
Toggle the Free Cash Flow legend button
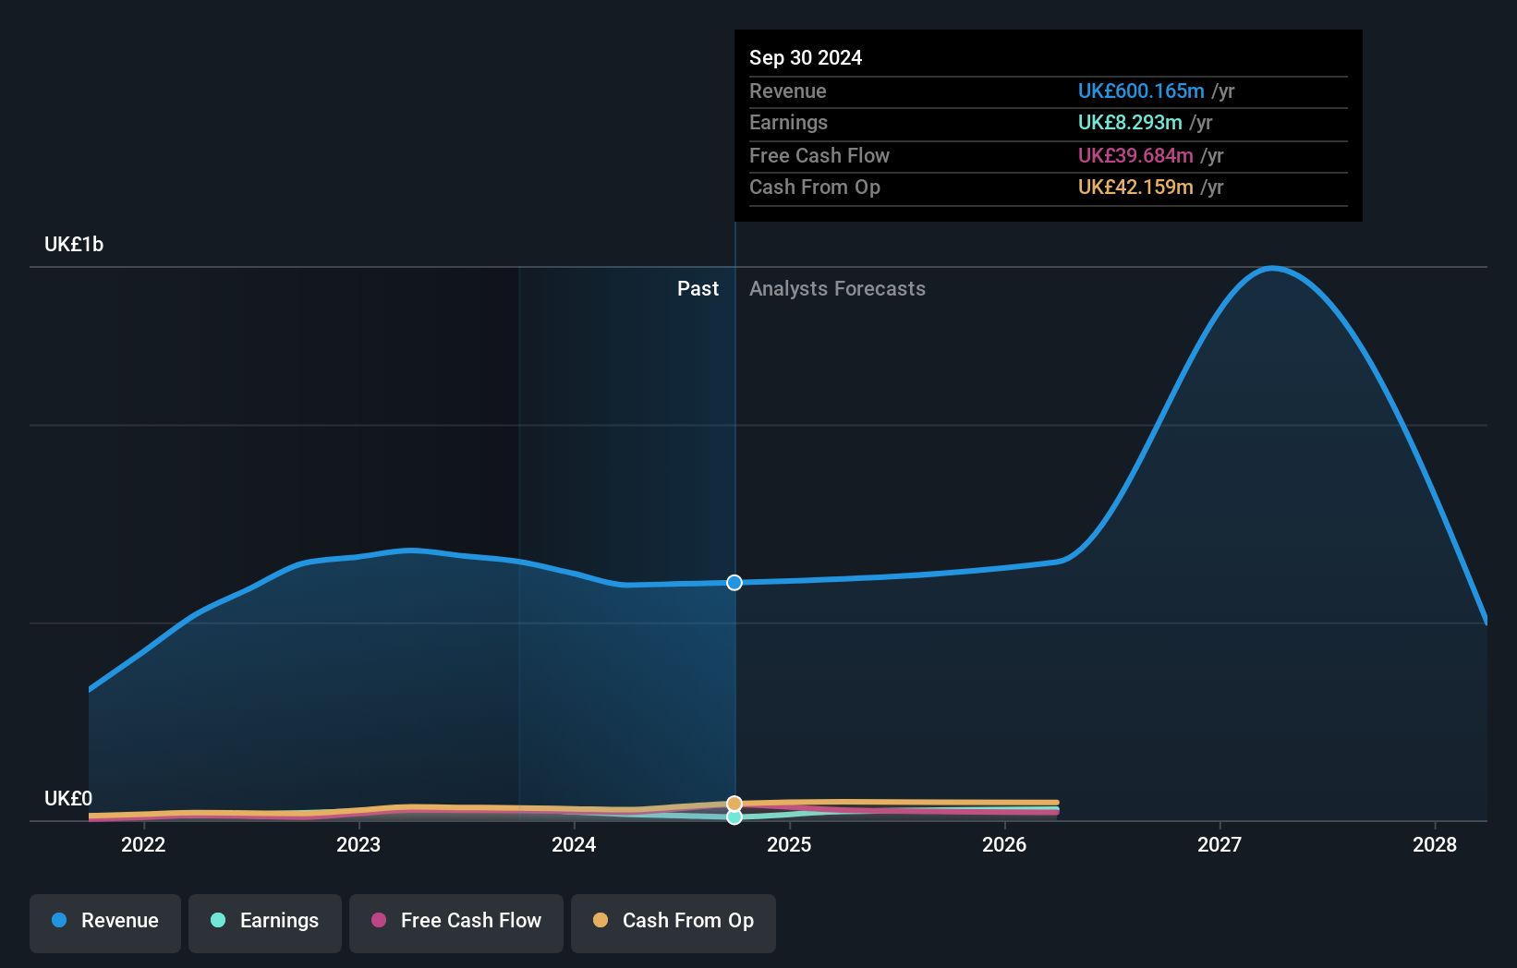[x=456, y=923]
